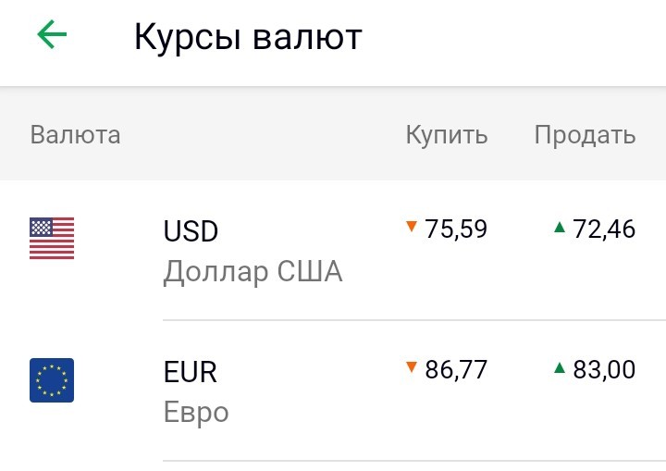666x471 pixels.
Task: Tap the US flag icon
Action: pyautogui.click(x=52, y=238)
